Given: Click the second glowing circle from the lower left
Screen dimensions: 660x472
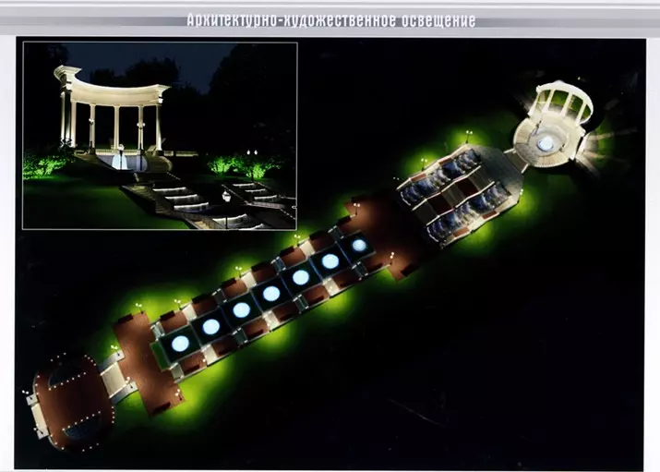Looking at the screenshot, I should pos(210,326).
